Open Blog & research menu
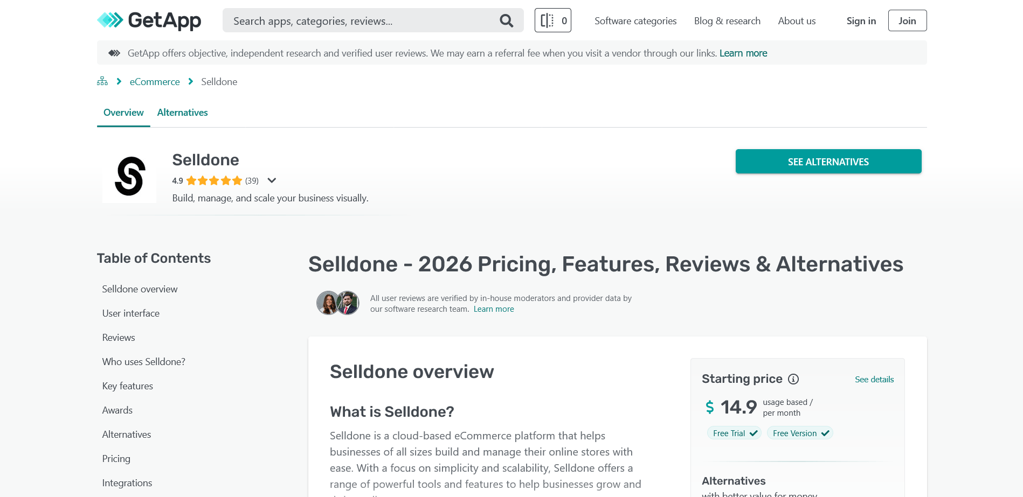This screenshot has width=1023, height=497. 727,21
